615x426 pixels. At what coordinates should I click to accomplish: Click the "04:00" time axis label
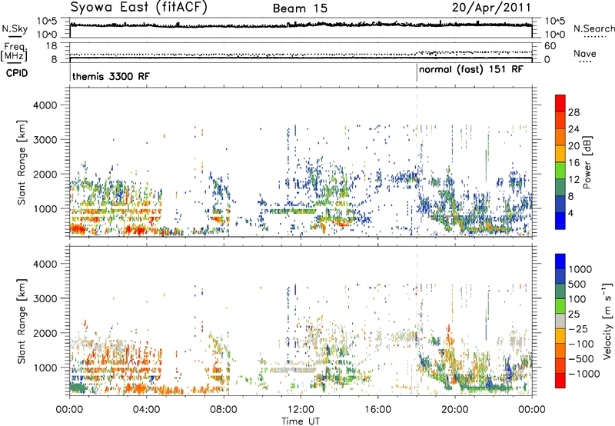[146, 410]
